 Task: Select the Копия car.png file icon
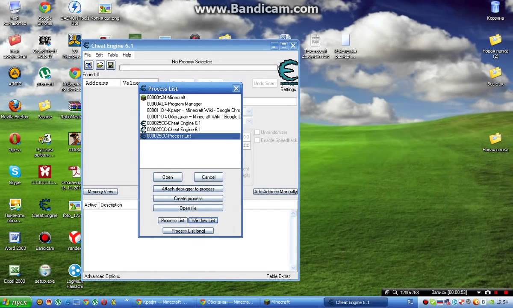(105, 12)
